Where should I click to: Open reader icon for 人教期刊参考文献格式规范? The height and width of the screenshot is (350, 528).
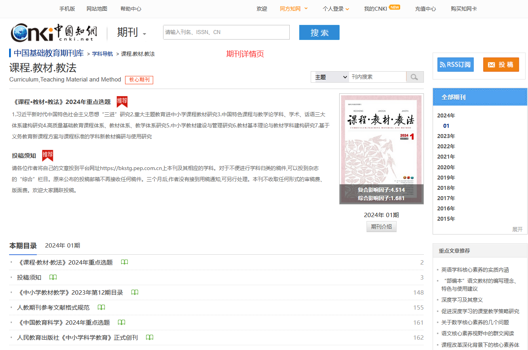tap(101, 307)
